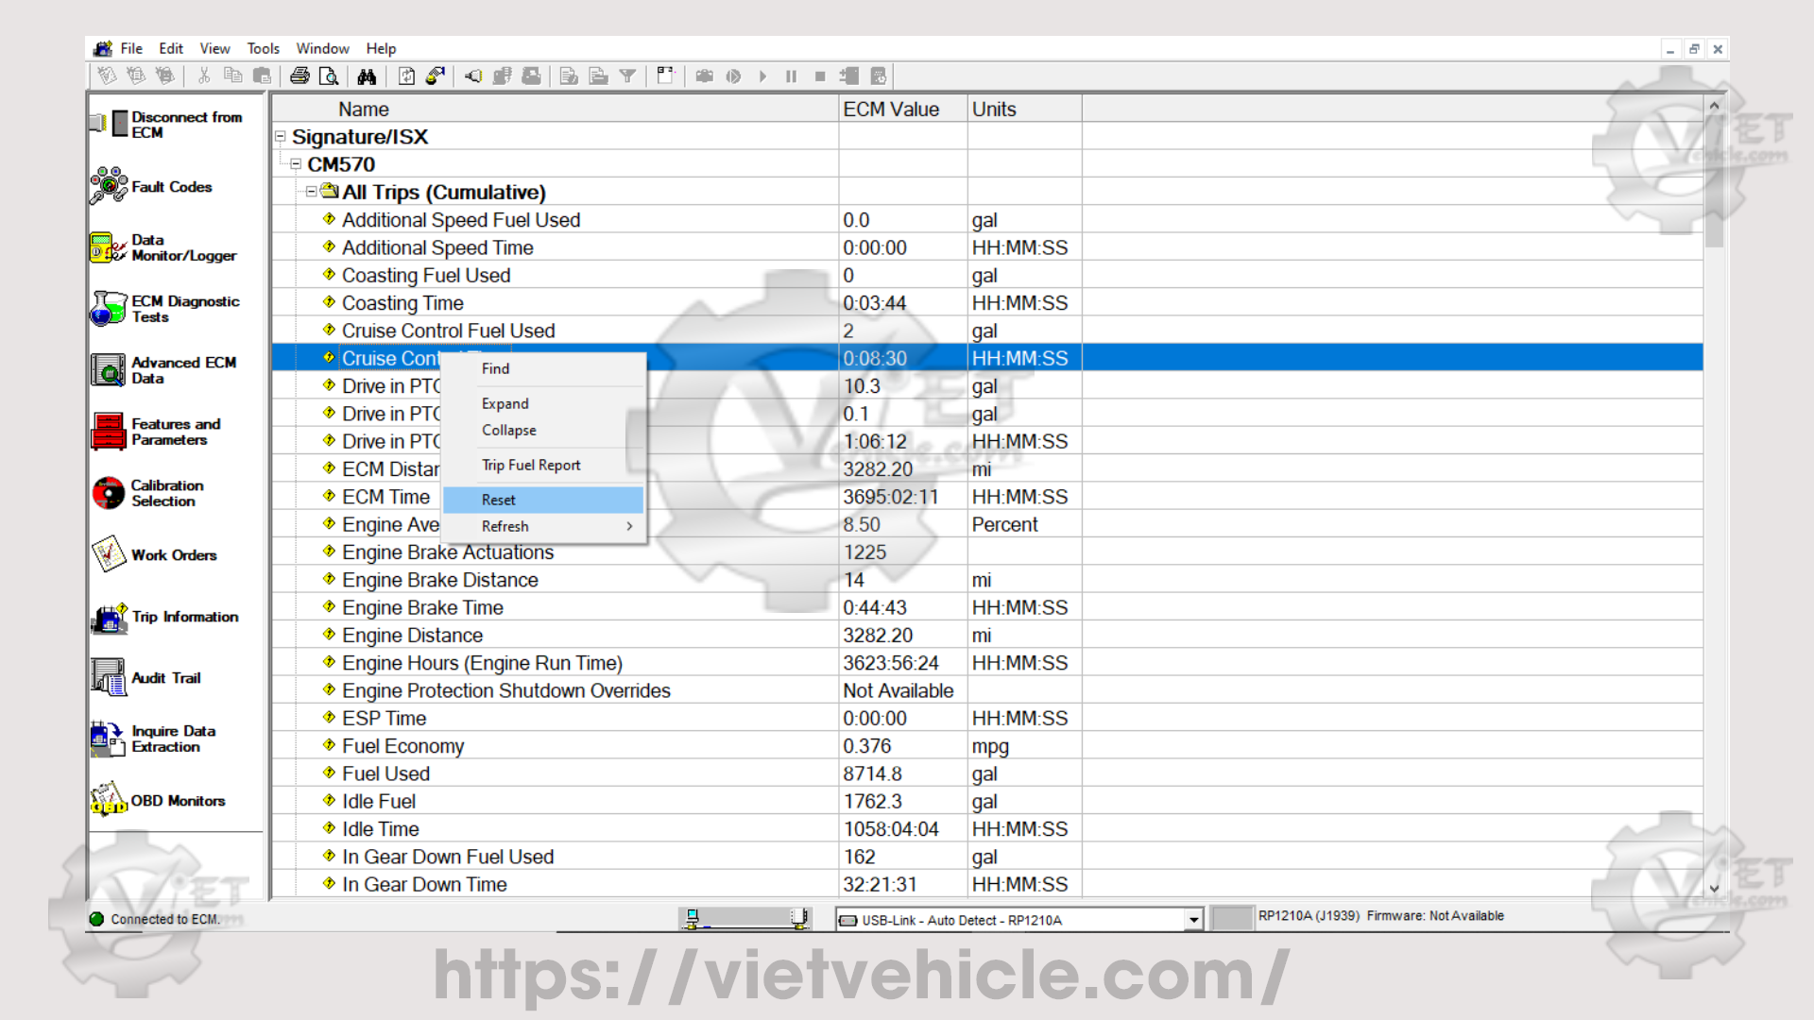Open Print Preview from toolbar

click(x=329, y=76)
